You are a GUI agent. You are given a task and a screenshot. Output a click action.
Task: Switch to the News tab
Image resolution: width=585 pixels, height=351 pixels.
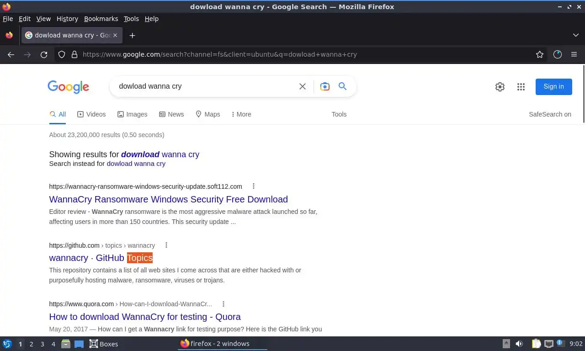[x=171, y=114]
